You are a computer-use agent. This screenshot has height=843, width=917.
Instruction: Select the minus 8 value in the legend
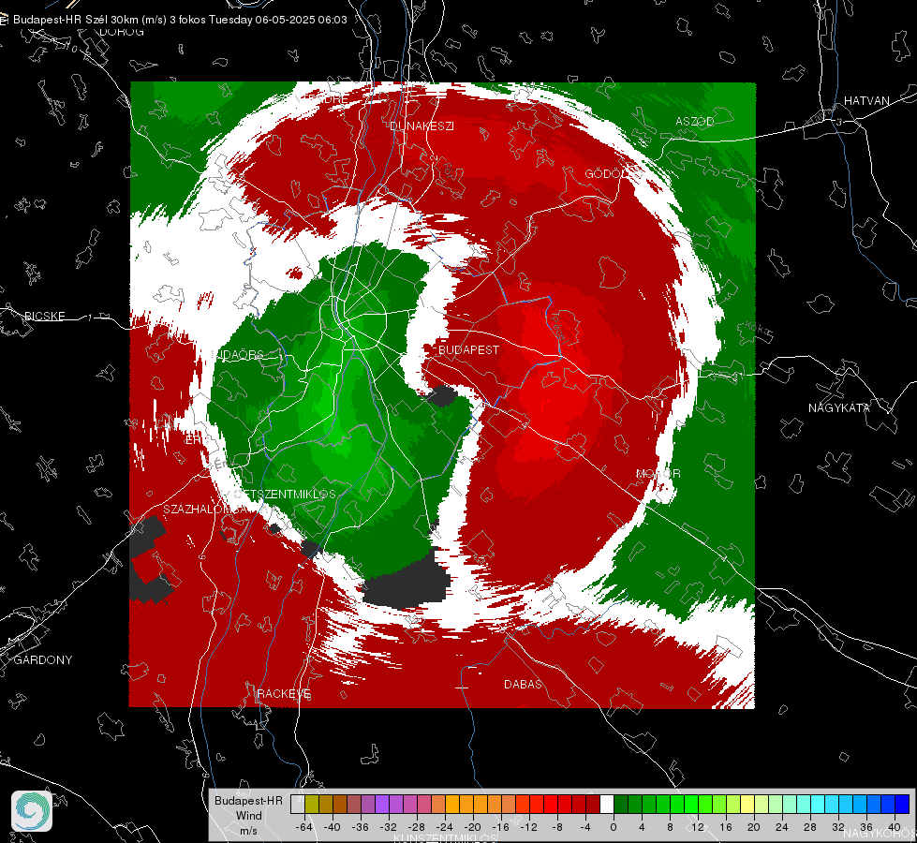[x=559, y=827]
